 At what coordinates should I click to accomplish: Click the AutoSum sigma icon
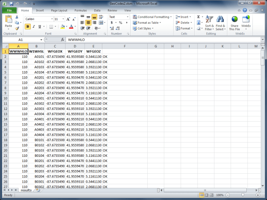pyautogui.click(x=198, y=17)
